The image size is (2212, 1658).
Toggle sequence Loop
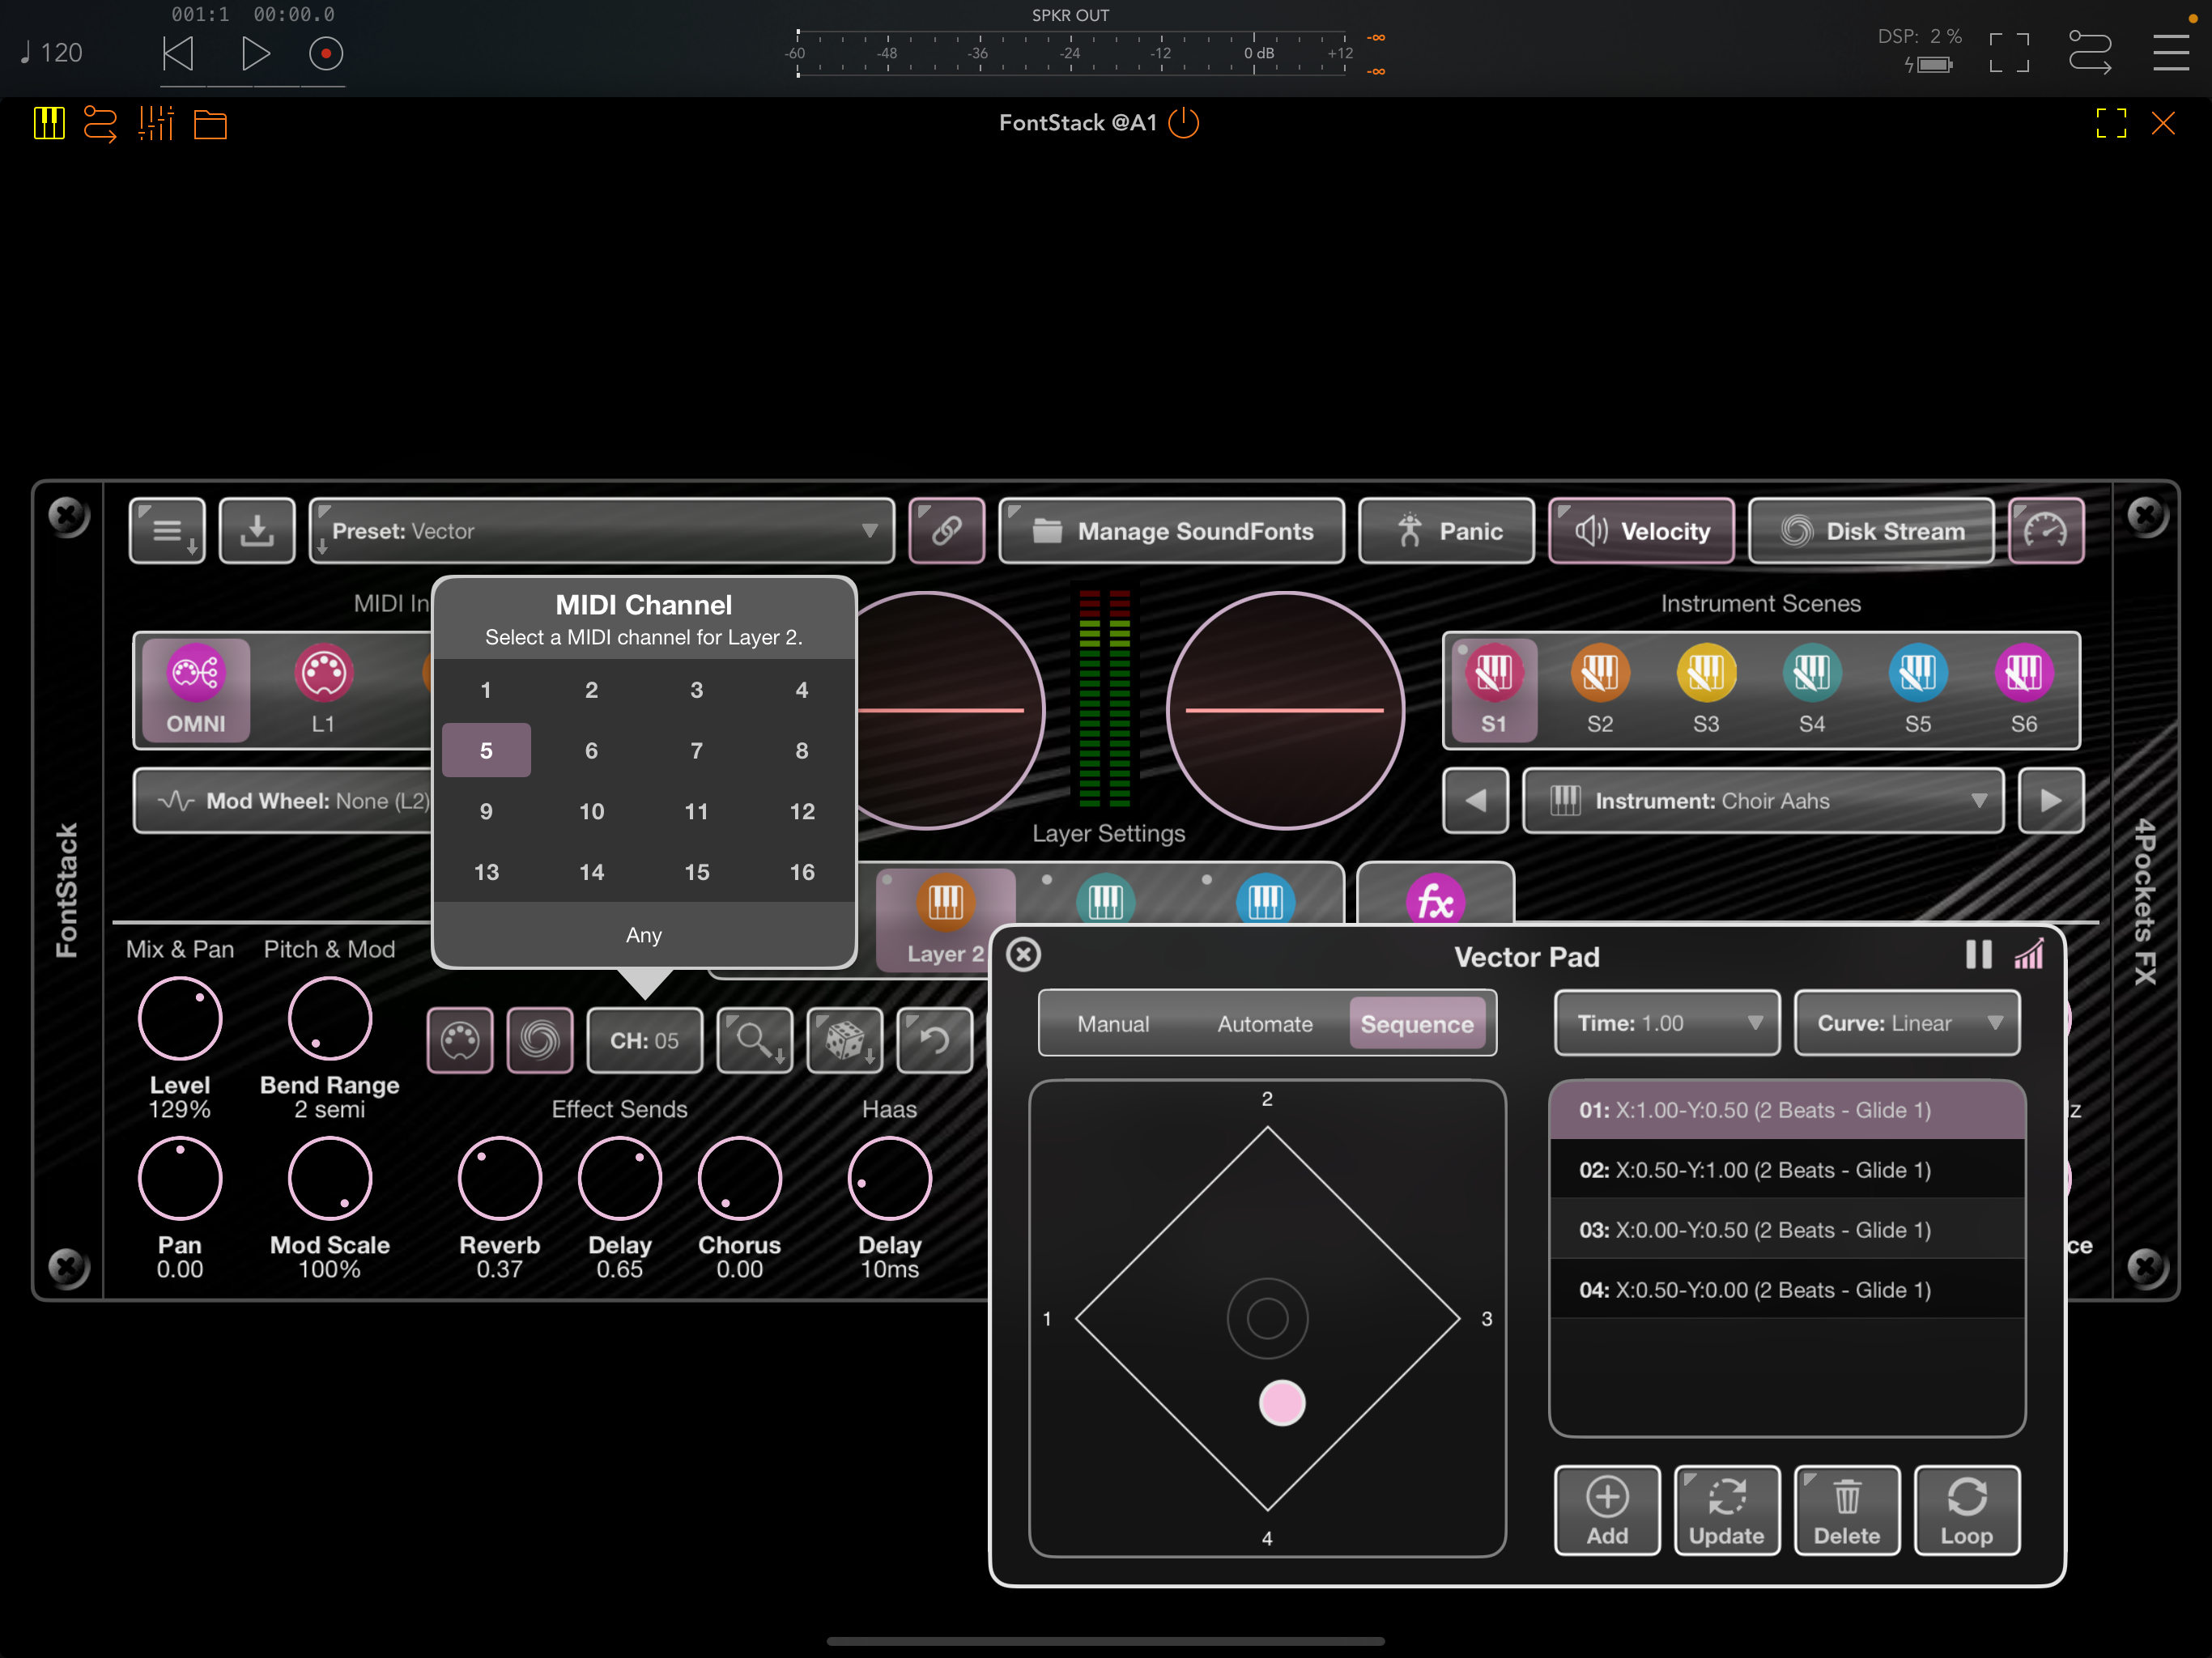tap(1967, 1511)
